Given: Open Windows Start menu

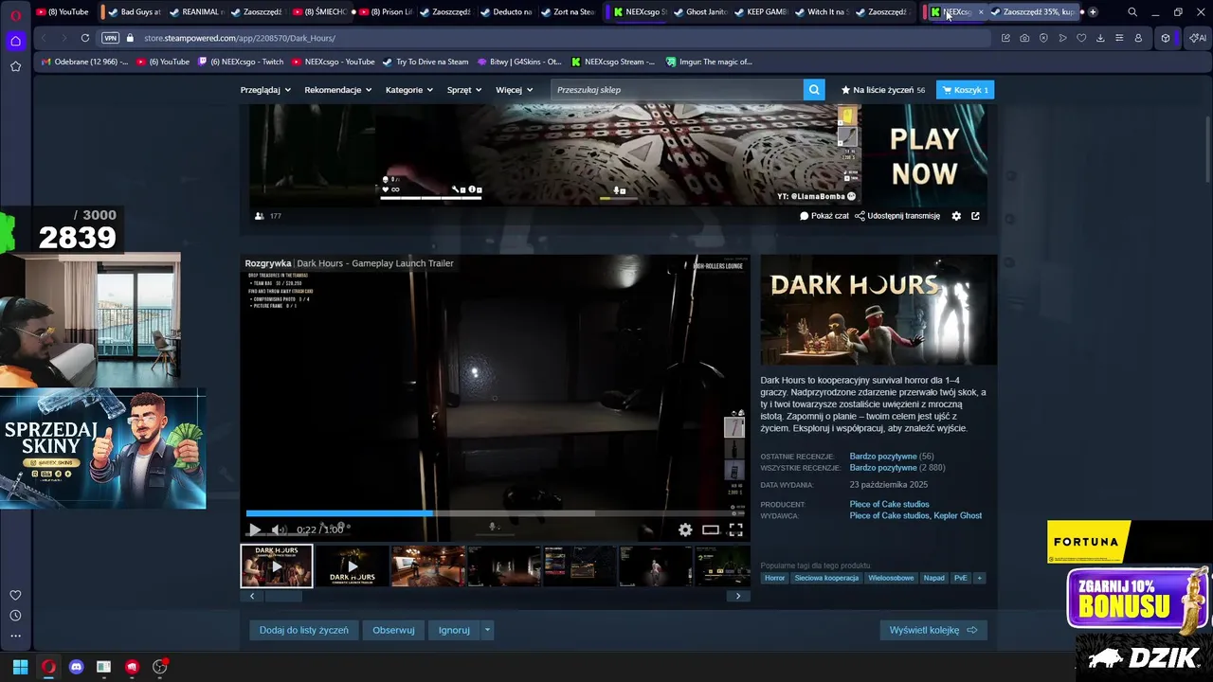Looking at the screenshot, I should (x=20, y=667).
